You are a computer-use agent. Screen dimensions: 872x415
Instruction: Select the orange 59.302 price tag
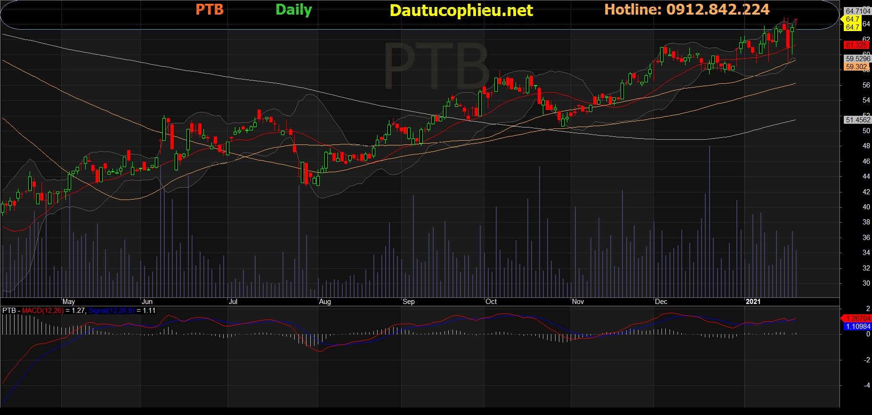[x=856, y=67]
